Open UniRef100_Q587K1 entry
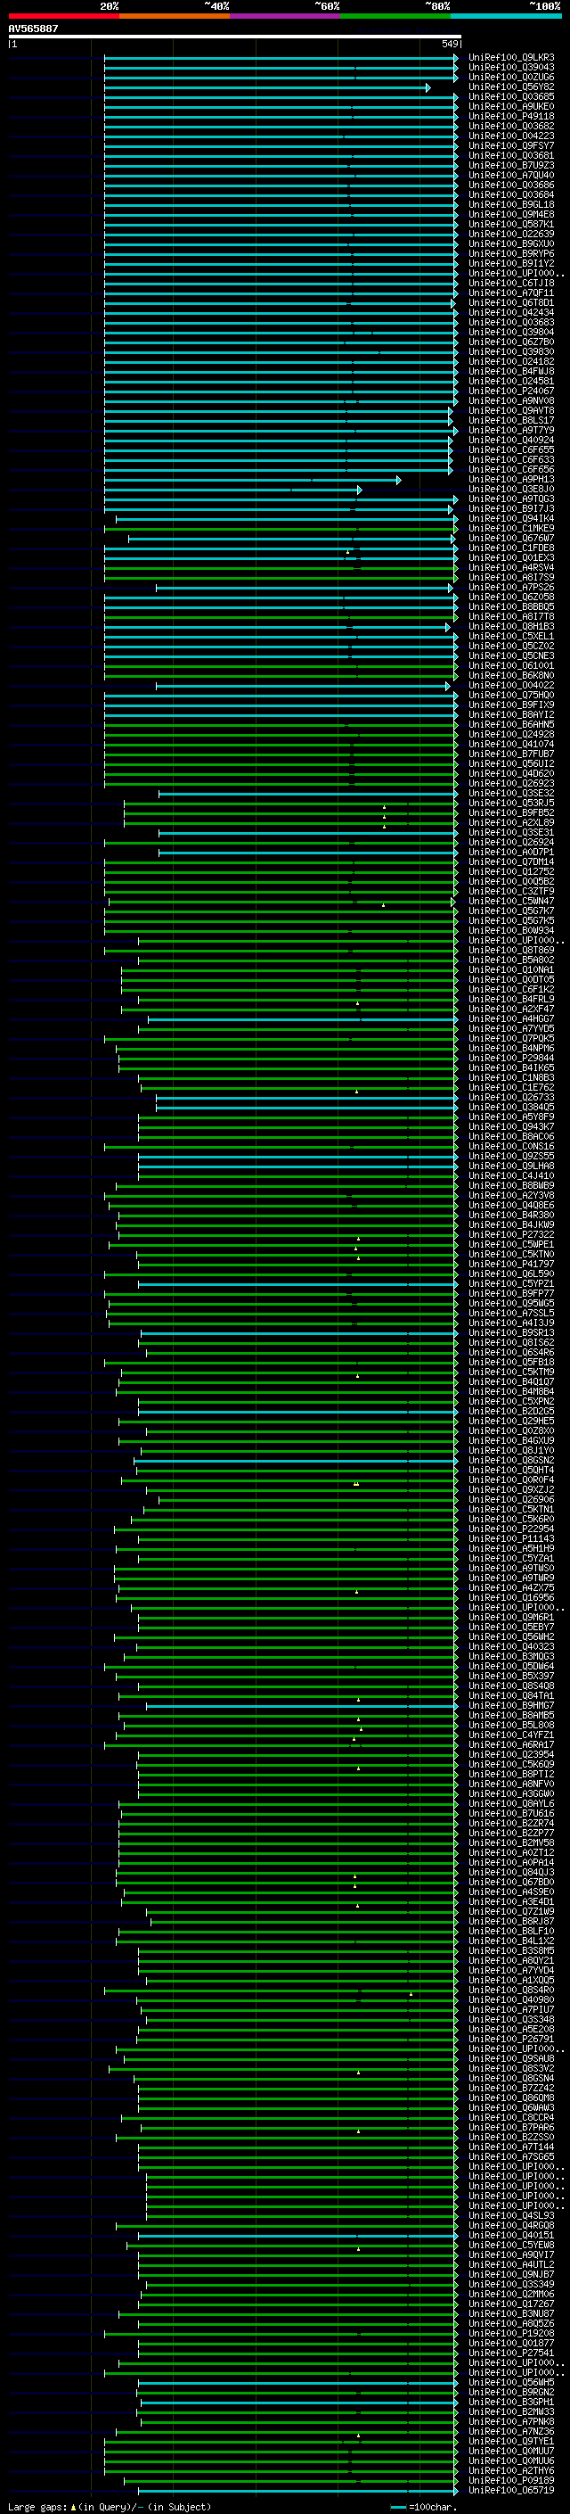This screenshot has height=2514, width=570. point(511,225)
